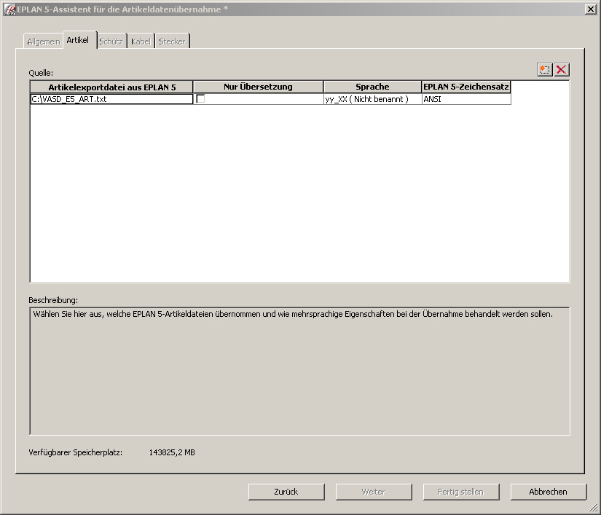Click the C:\VASD_E5_ART.txt file path field
Viewport: 601px width, 515px height.
click(111, 99)
